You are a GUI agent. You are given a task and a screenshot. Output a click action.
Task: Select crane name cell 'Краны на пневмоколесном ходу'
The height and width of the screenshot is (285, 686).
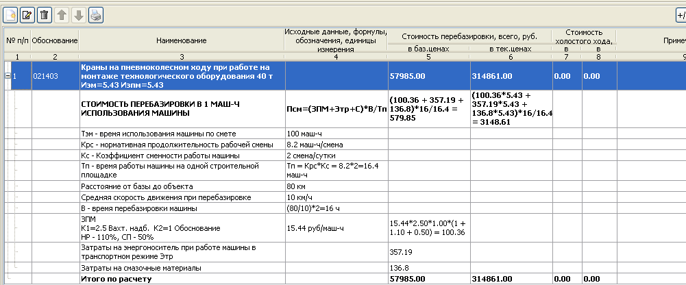point(182,76)
